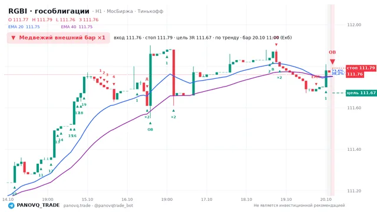This screenshot has width=377, height=212.
Task: Click the 16.10 date axis label
Action: (127, 200)
